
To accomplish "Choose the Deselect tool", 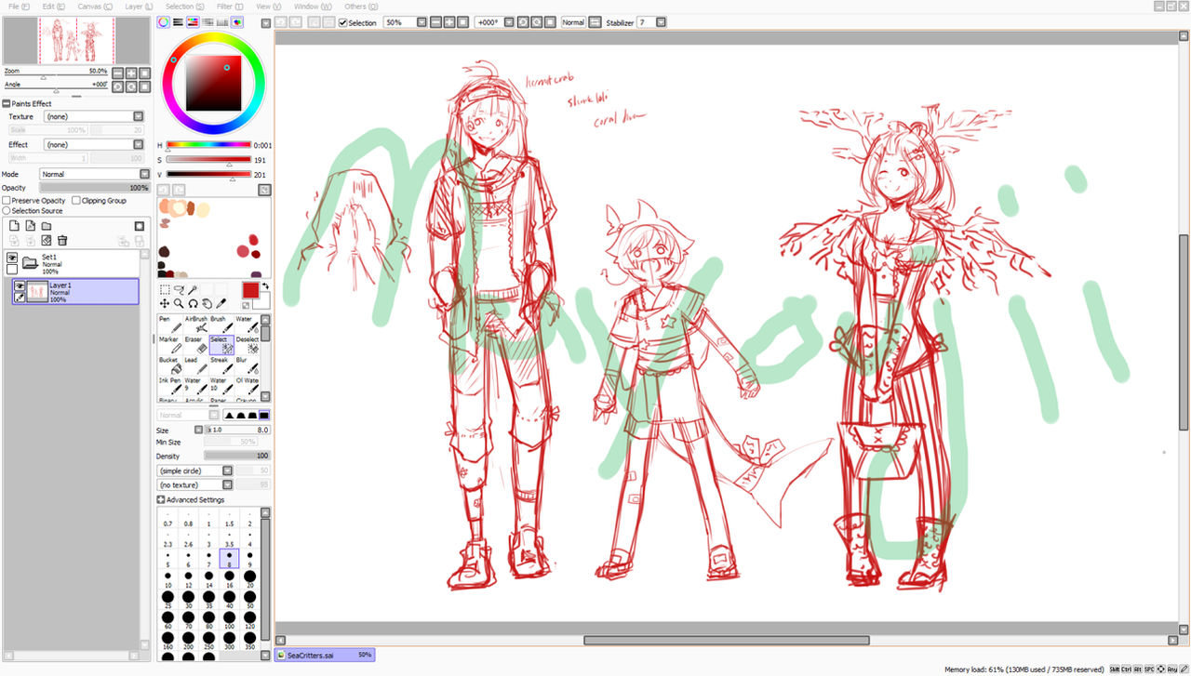I will point(247,344).
